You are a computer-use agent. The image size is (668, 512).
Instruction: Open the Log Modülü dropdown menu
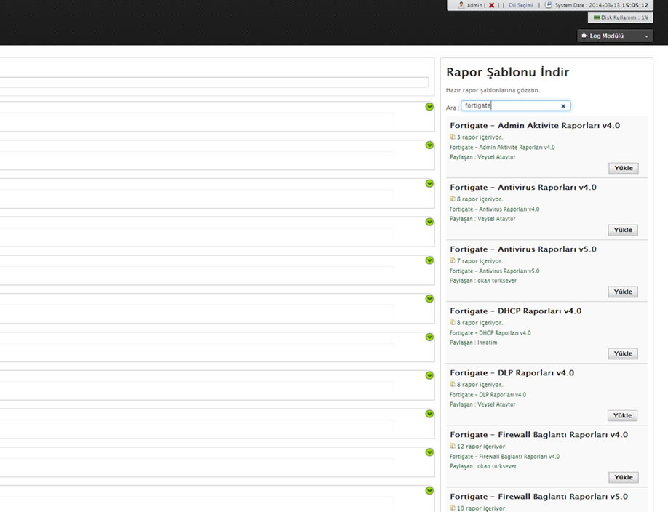tap(615, 36)
